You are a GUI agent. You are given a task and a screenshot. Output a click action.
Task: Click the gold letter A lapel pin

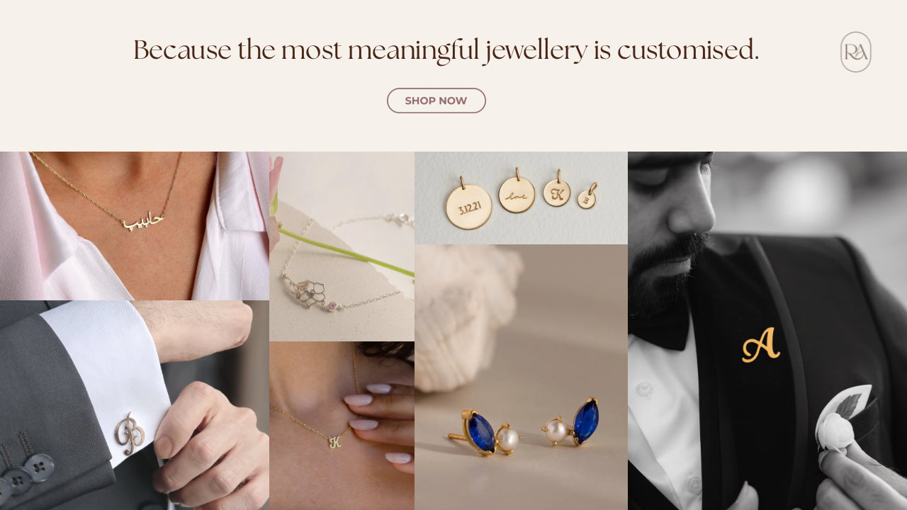[760, 345]
